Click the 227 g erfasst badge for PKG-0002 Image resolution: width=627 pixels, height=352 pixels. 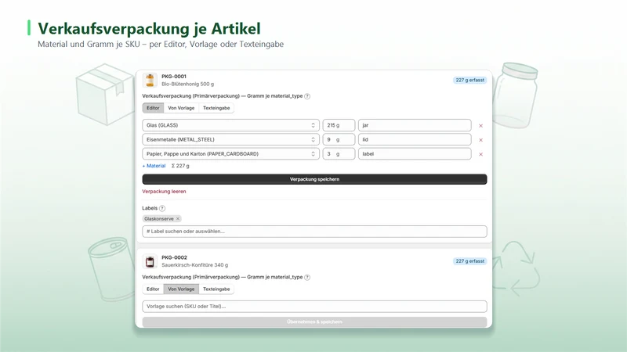click(469, 261)
